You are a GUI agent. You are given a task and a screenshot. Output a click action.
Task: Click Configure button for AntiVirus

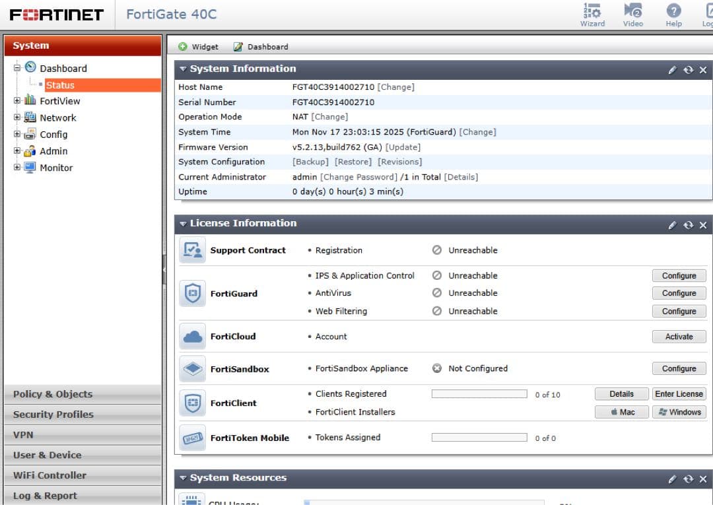coord(679,293)
